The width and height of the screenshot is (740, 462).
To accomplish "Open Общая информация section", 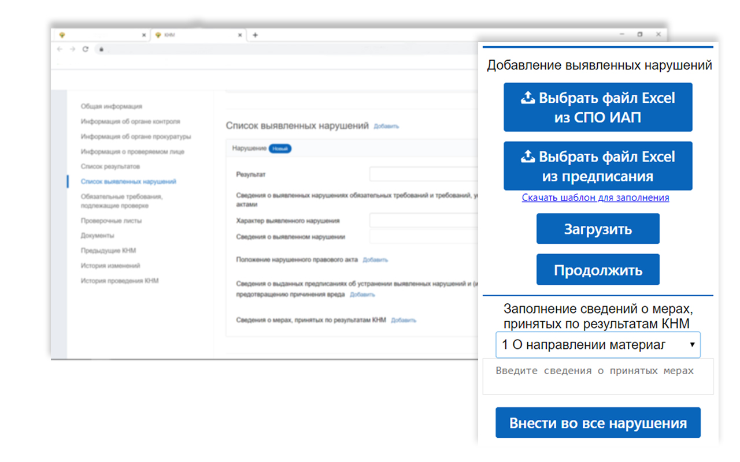I will pyautogui.click(x=111, y=106).
